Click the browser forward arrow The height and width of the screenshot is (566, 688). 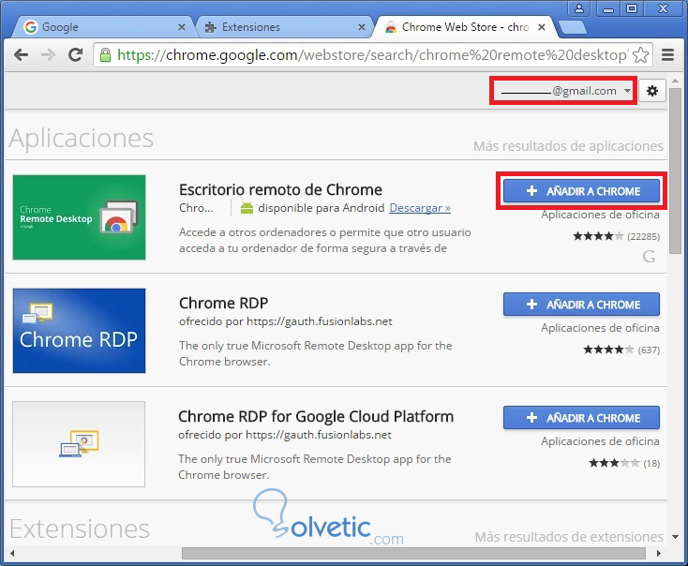(48, 55)
